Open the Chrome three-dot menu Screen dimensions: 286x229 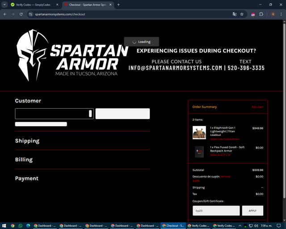tap(281, 14)
